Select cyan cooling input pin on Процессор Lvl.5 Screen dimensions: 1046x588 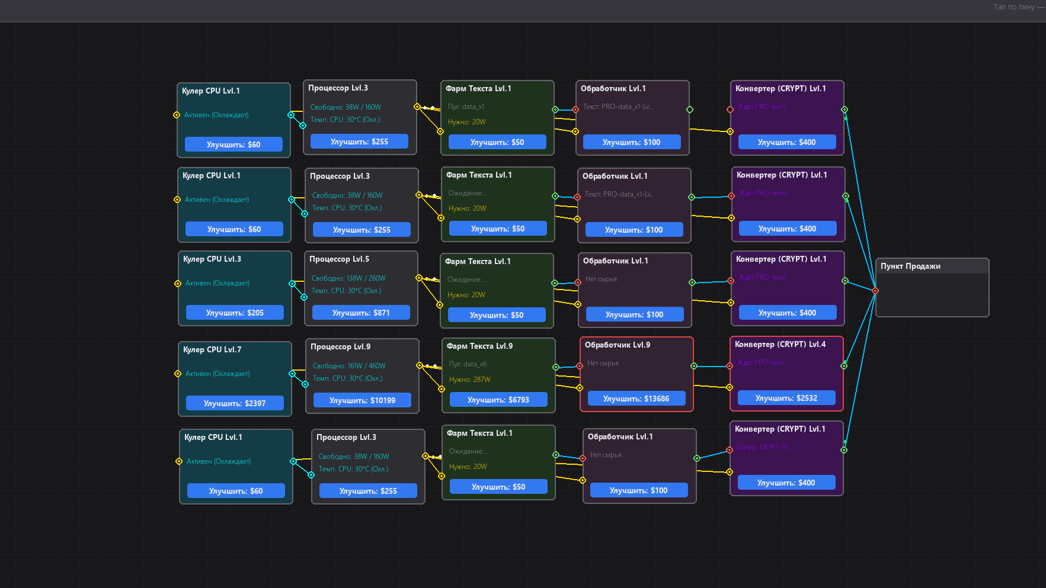304,297
